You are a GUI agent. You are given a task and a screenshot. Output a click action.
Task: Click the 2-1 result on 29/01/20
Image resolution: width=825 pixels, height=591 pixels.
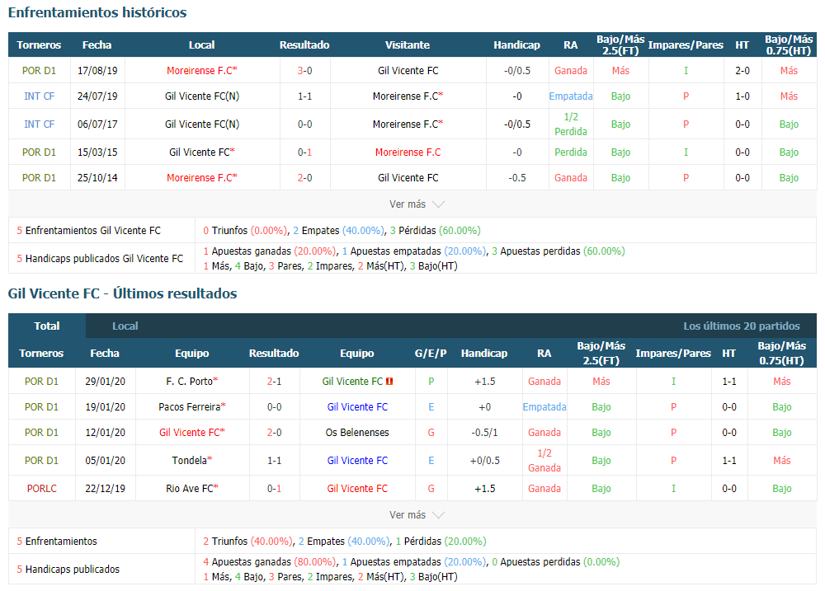[274, 381]
